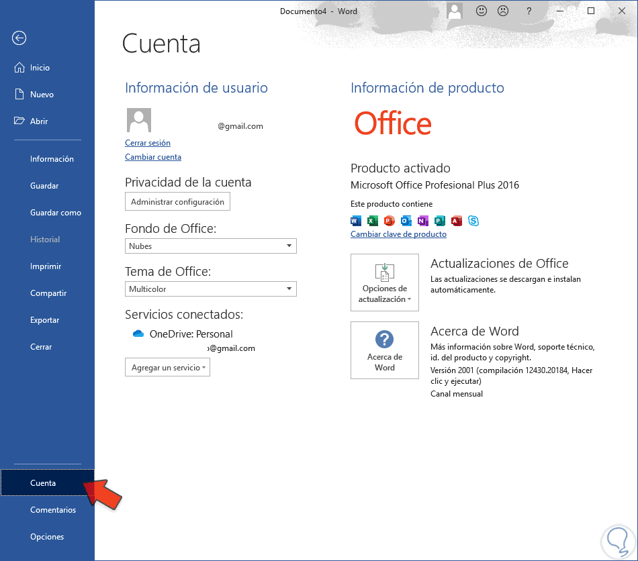
Task: Select the Nuevo document icon
Action: 19,95
